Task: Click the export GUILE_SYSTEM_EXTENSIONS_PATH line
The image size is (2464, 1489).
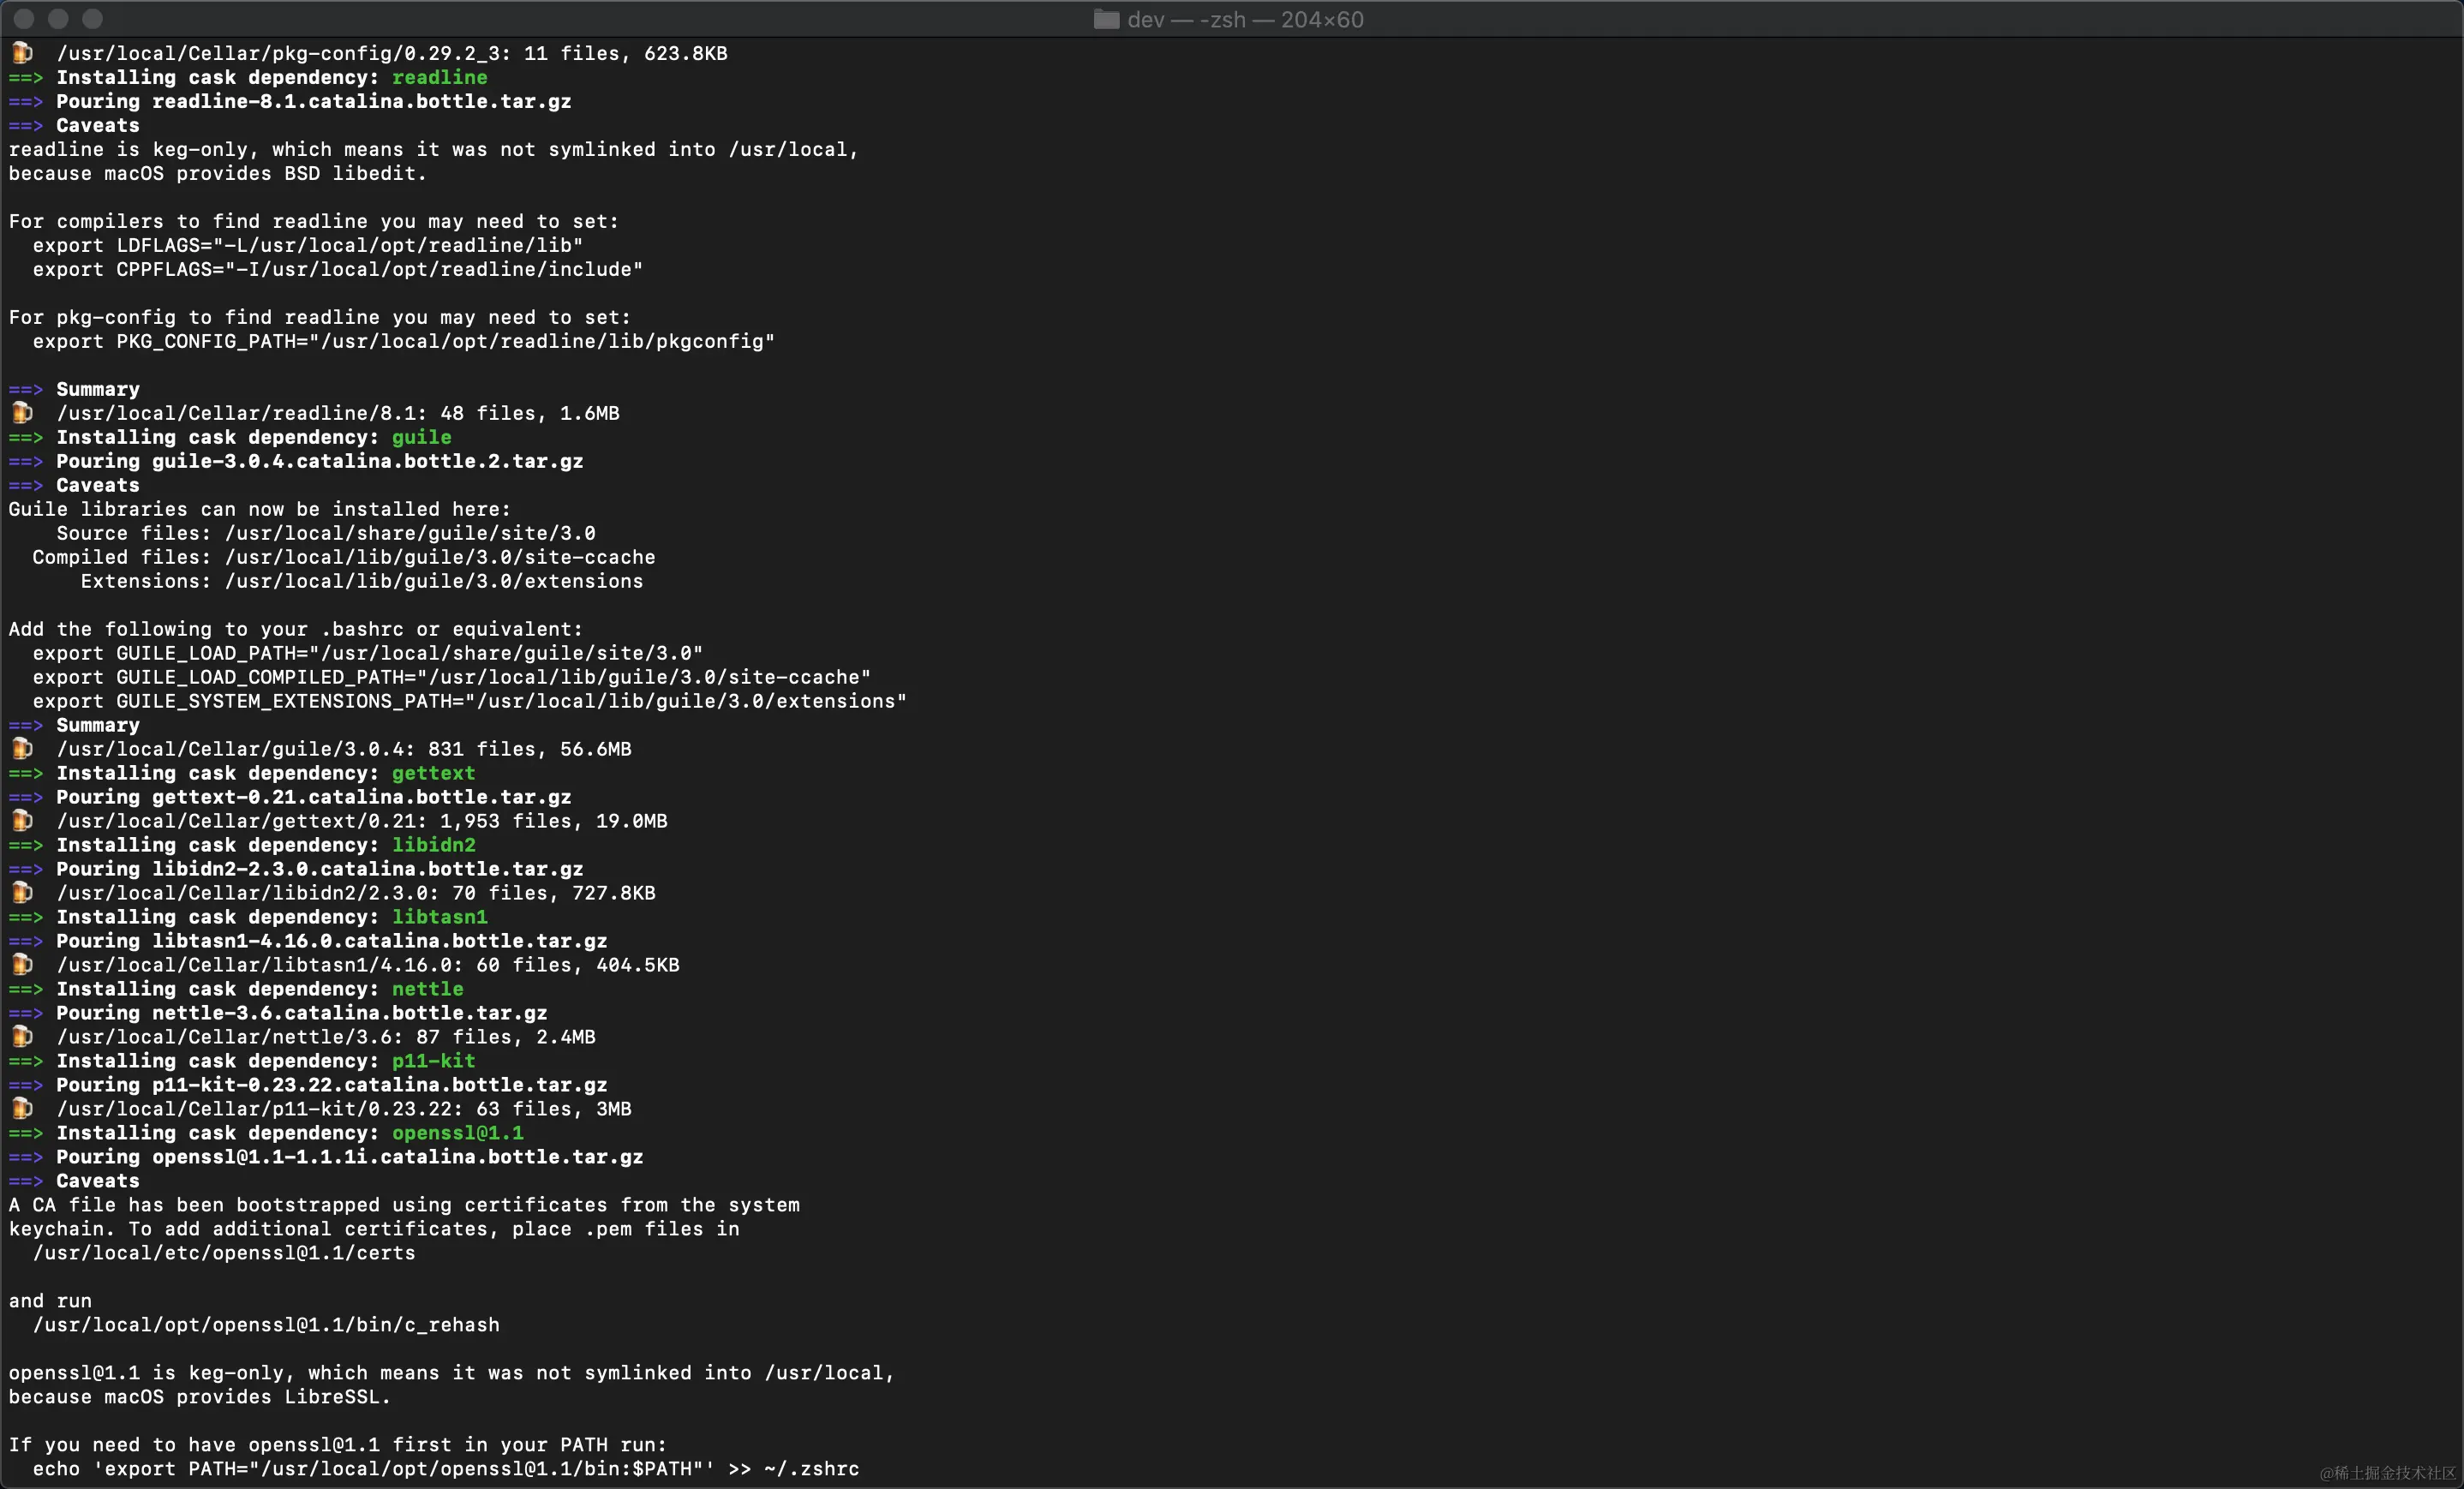Action: (470, 701)
